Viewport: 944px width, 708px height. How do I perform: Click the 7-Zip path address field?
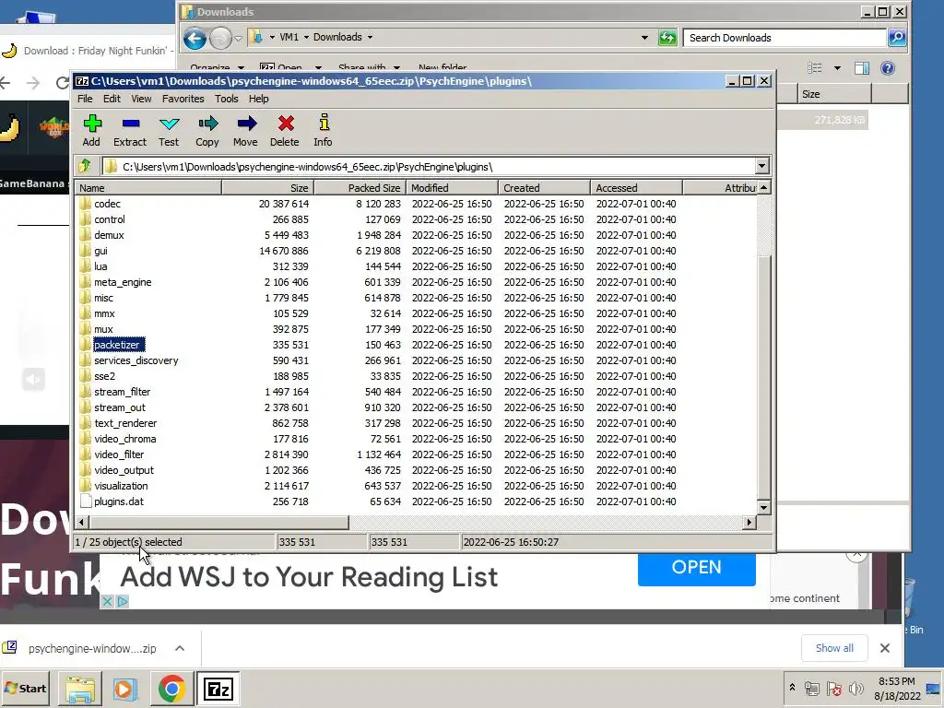tap(428, 167)
